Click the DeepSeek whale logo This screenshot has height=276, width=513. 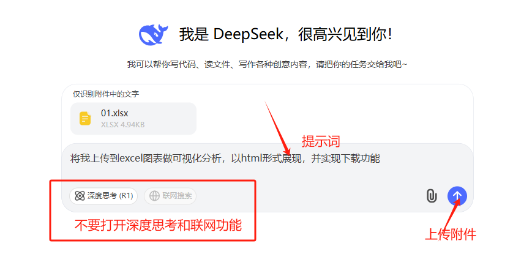click(153, 34)
